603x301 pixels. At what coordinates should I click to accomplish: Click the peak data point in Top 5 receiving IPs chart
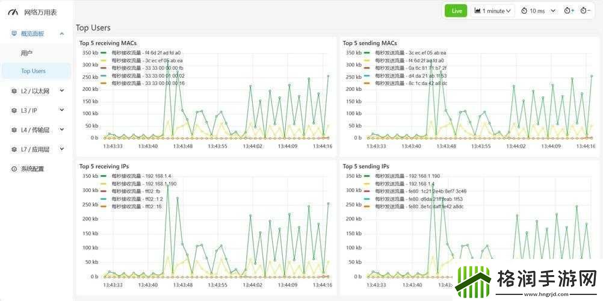(167, 185)
